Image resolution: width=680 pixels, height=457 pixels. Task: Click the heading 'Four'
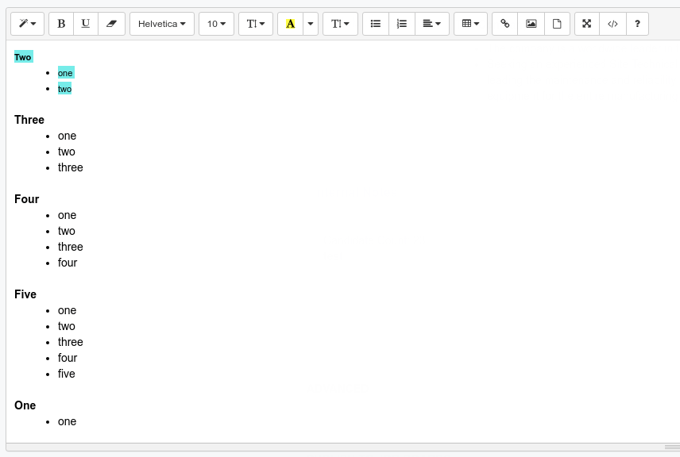(26, 199)
